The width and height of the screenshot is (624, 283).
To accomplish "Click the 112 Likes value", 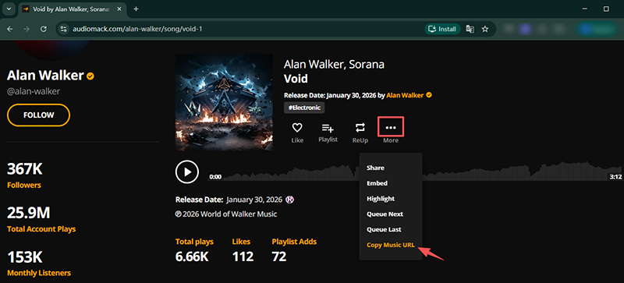I will tap(243, 256).
